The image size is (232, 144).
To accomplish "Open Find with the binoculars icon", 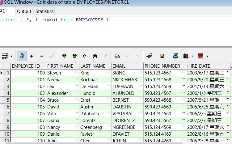I will (95, 56).
